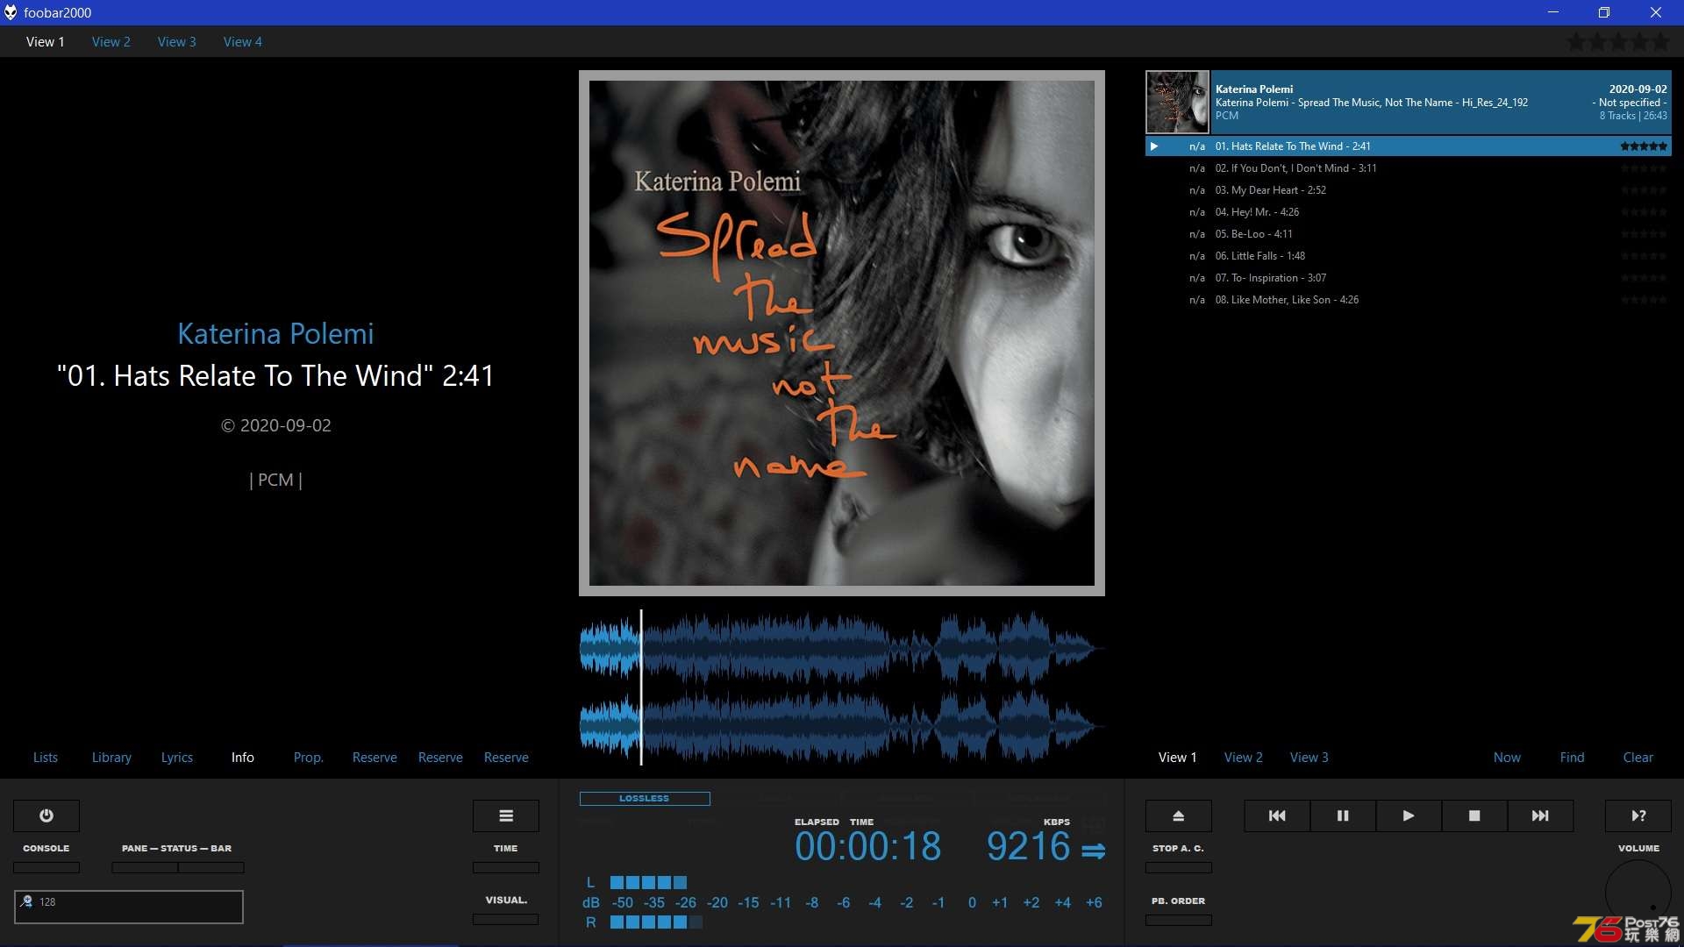The height and width of the screenshot is (947, 1684).
Task: Click the Eject/Stop A.C. icon
Action: point(1179,815)
